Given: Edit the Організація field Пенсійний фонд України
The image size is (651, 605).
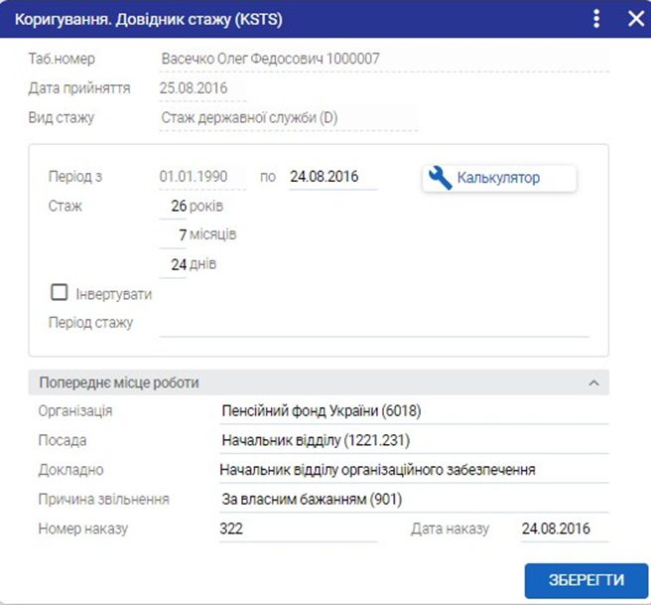Looking at the screenshot, I should pyautogui.click(x=412, y=411).
